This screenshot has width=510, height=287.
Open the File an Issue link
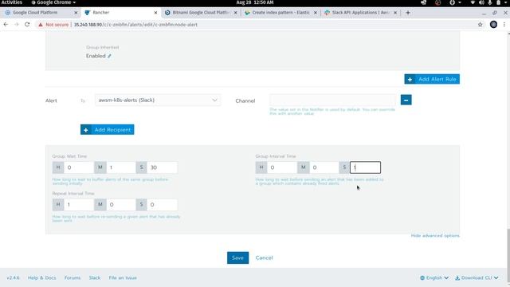point(123,278)
